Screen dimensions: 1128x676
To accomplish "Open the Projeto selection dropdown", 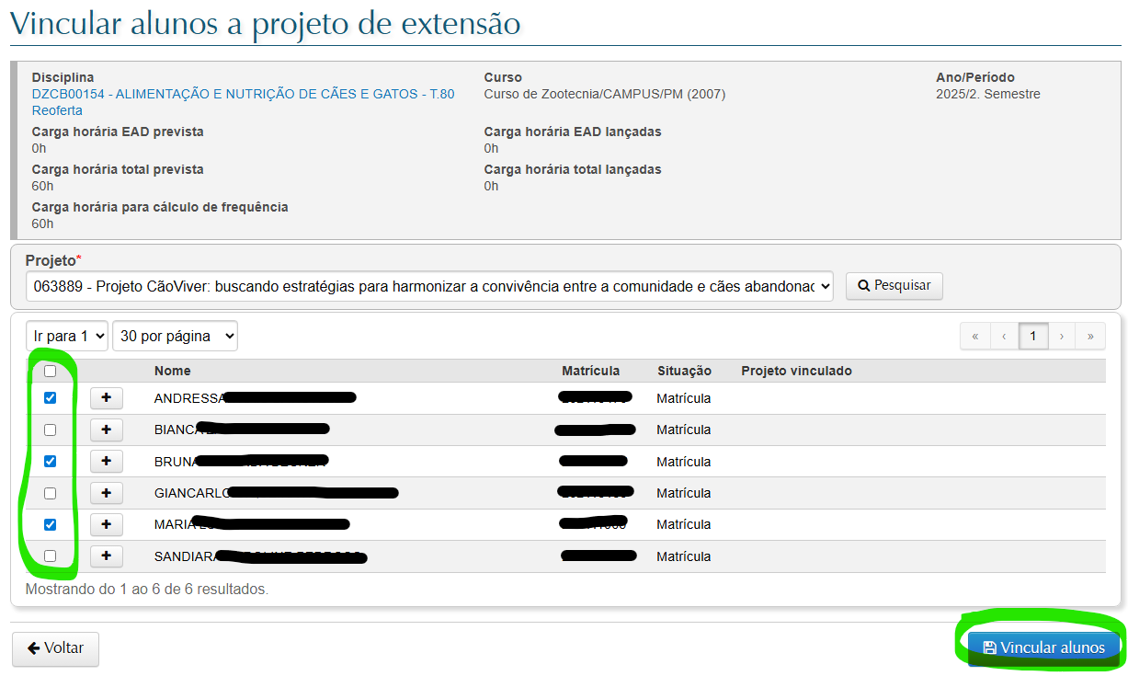I will click(x=429, y=286).
